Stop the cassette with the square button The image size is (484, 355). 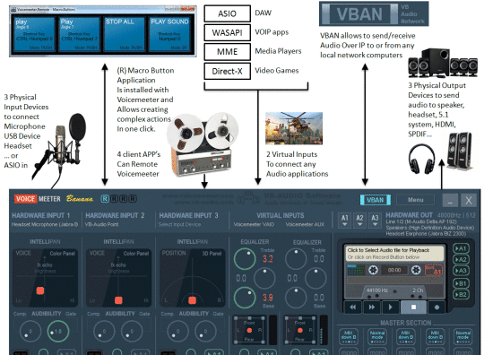click(x=413, y=307)
